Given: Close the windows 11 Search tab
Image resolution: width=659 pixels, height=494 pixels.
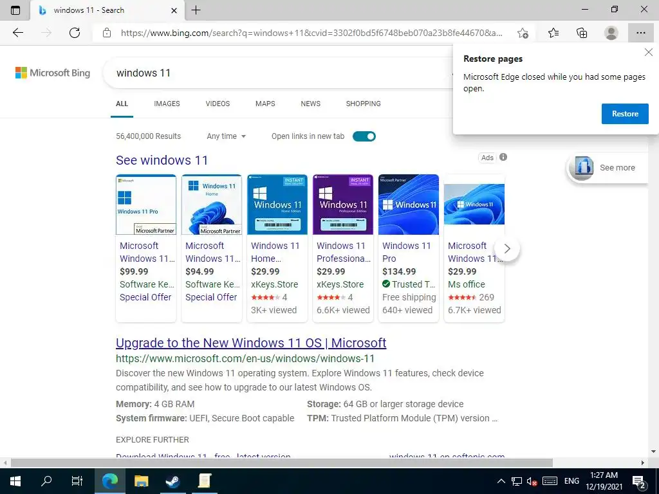Looking at the screenshot, I should click(174, 10).
